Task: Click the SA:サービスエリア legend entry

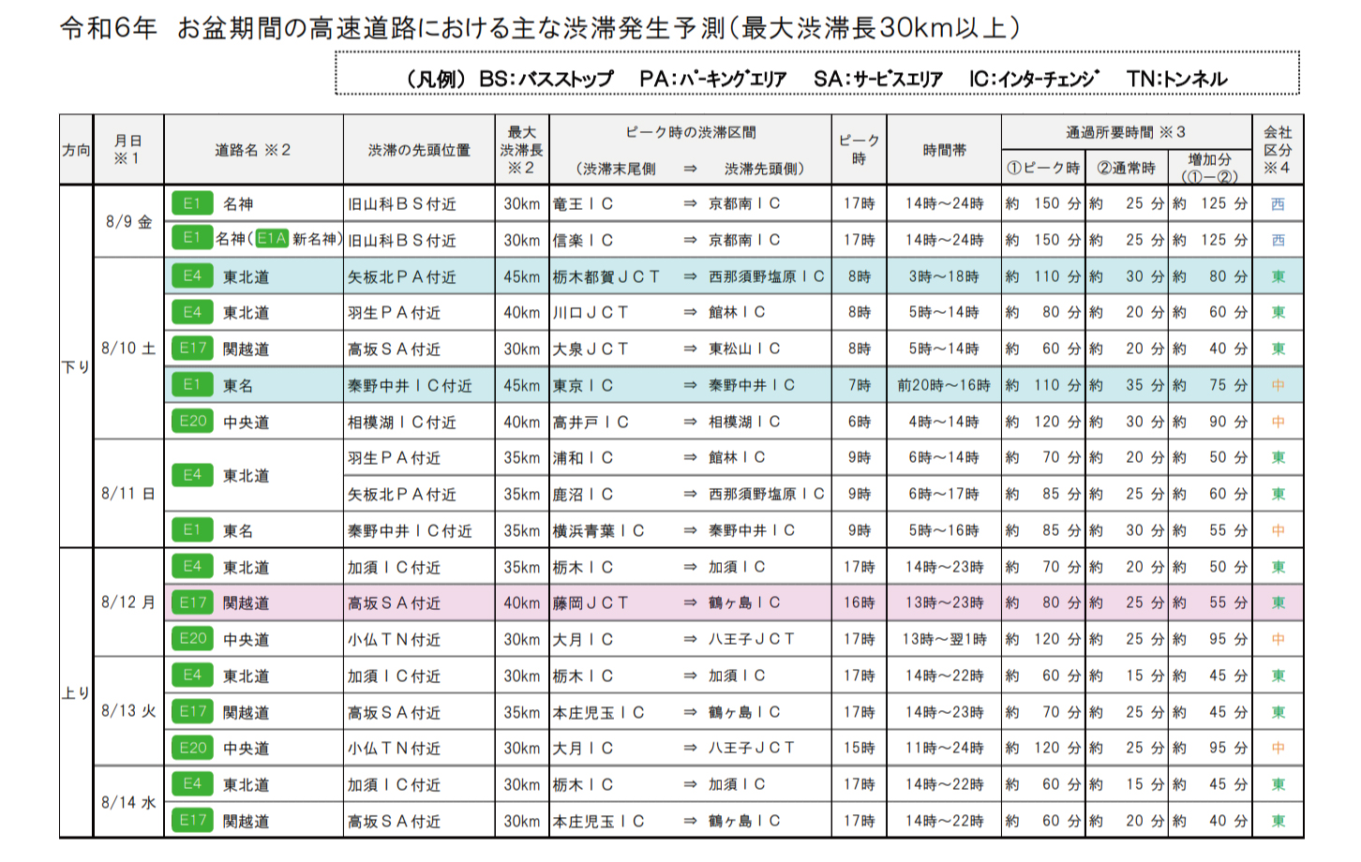Action: pos(878,79)
